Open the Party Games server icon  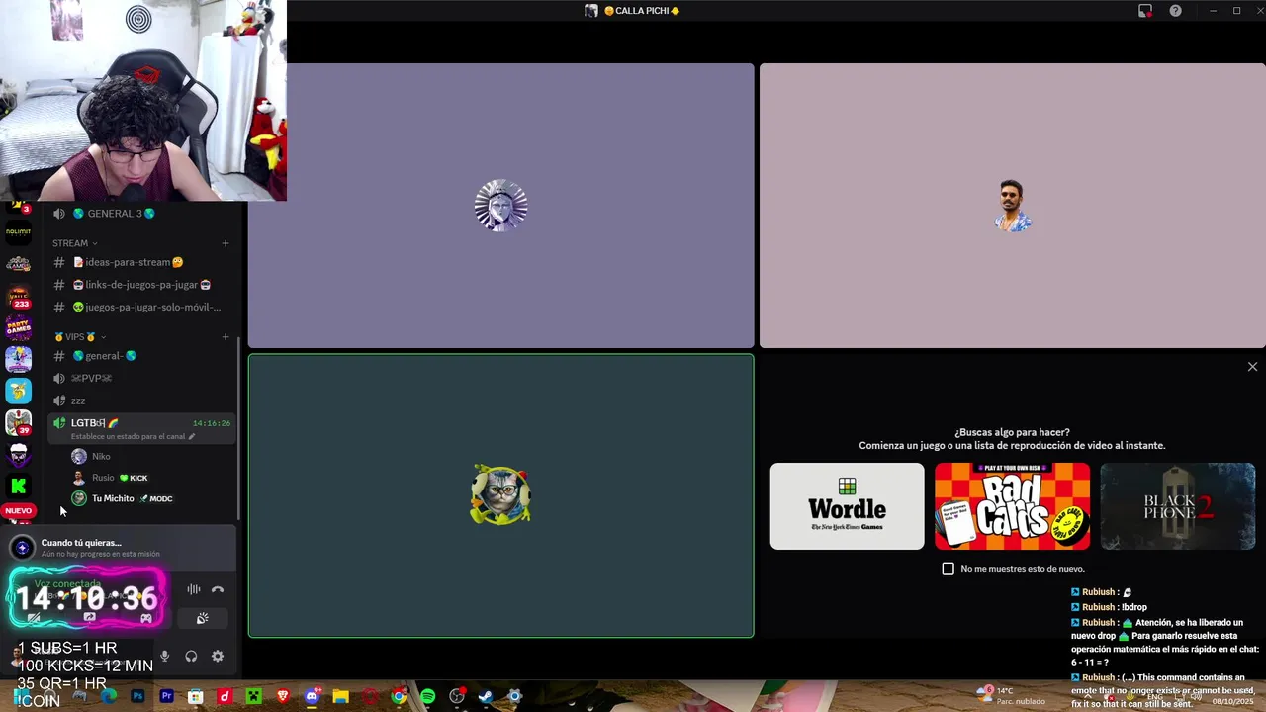click(18, 326)
